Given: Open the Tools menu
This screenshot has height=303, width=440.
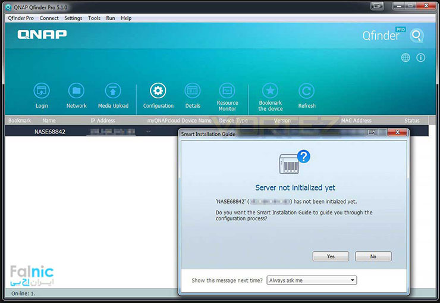Looking at the screenshot, I should click(94, 18).
